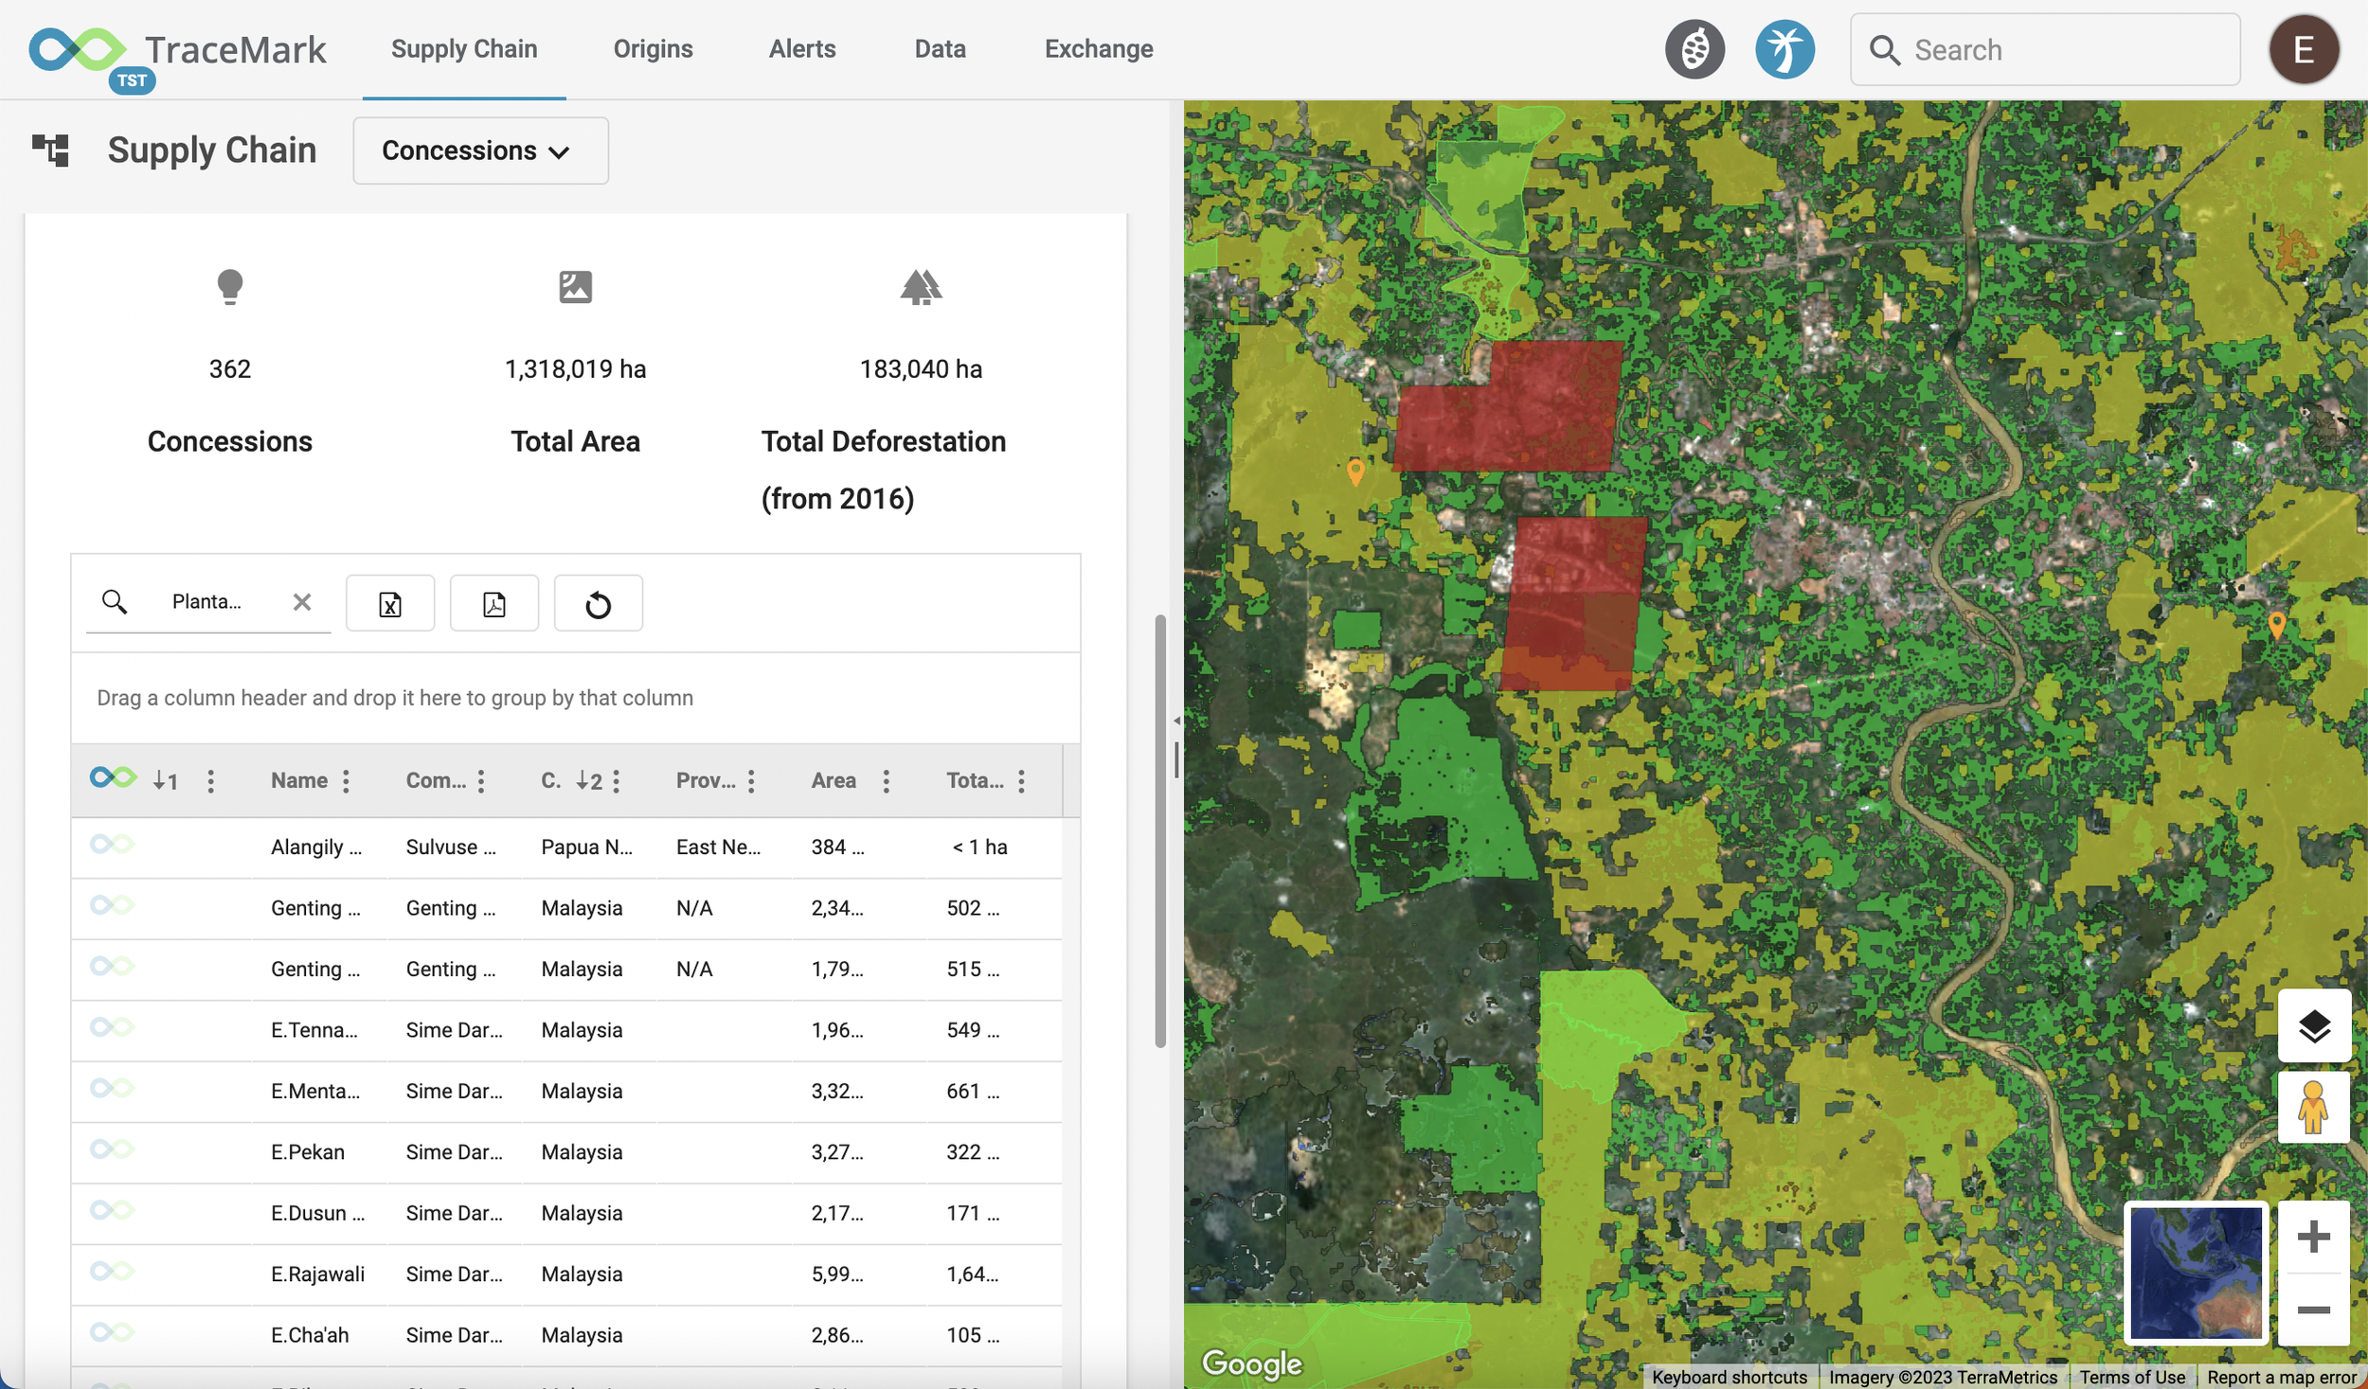The image size is (2368, 1389).
Task: Open the Area column options menu
Action: point(886,781)
